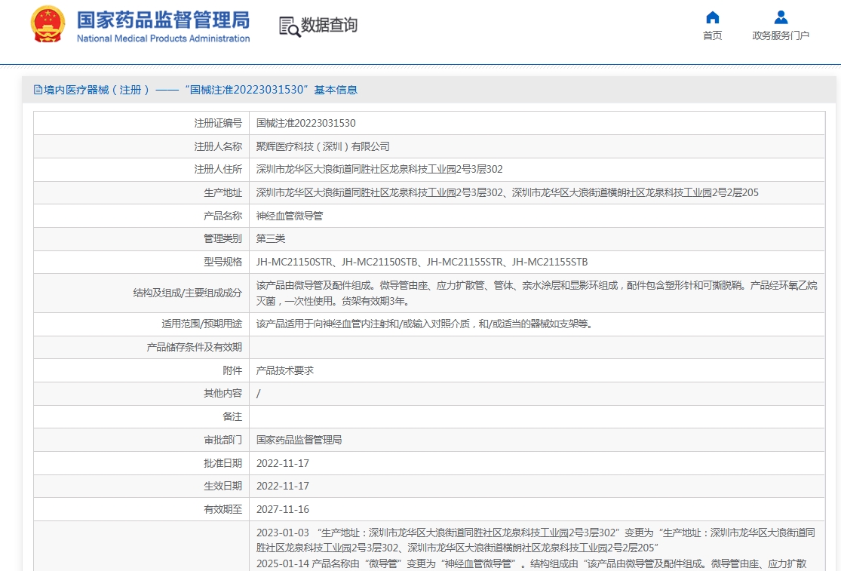Screen dimensions: 841x571
Task: Click the 审批部门 label
Action: 223,441
